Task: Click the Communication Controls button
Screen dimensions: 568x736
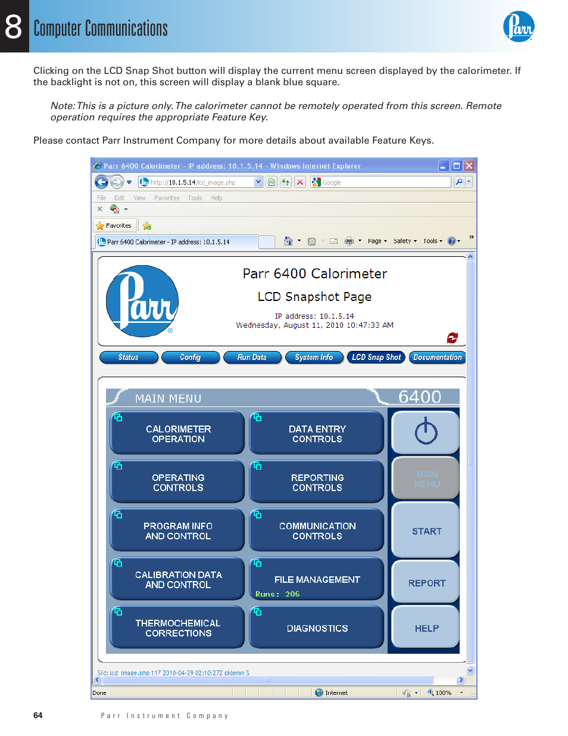Action: [317, 530]
